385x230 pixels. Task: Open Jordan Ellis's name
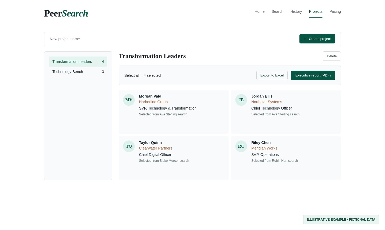tap(262, 96)
